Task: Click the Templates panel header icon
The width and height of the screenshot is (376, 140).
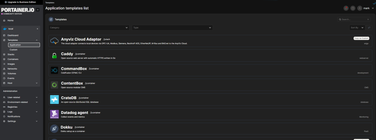Action: (51, 19)
